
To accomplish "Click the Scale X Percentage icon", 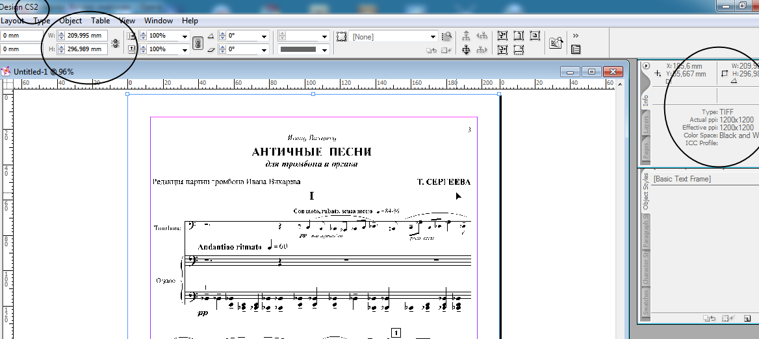I will click(132, 36).
